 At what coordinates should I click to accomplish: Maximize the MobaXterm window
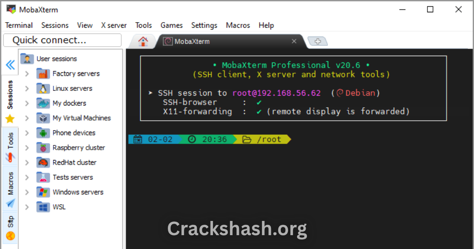point(430,9)
